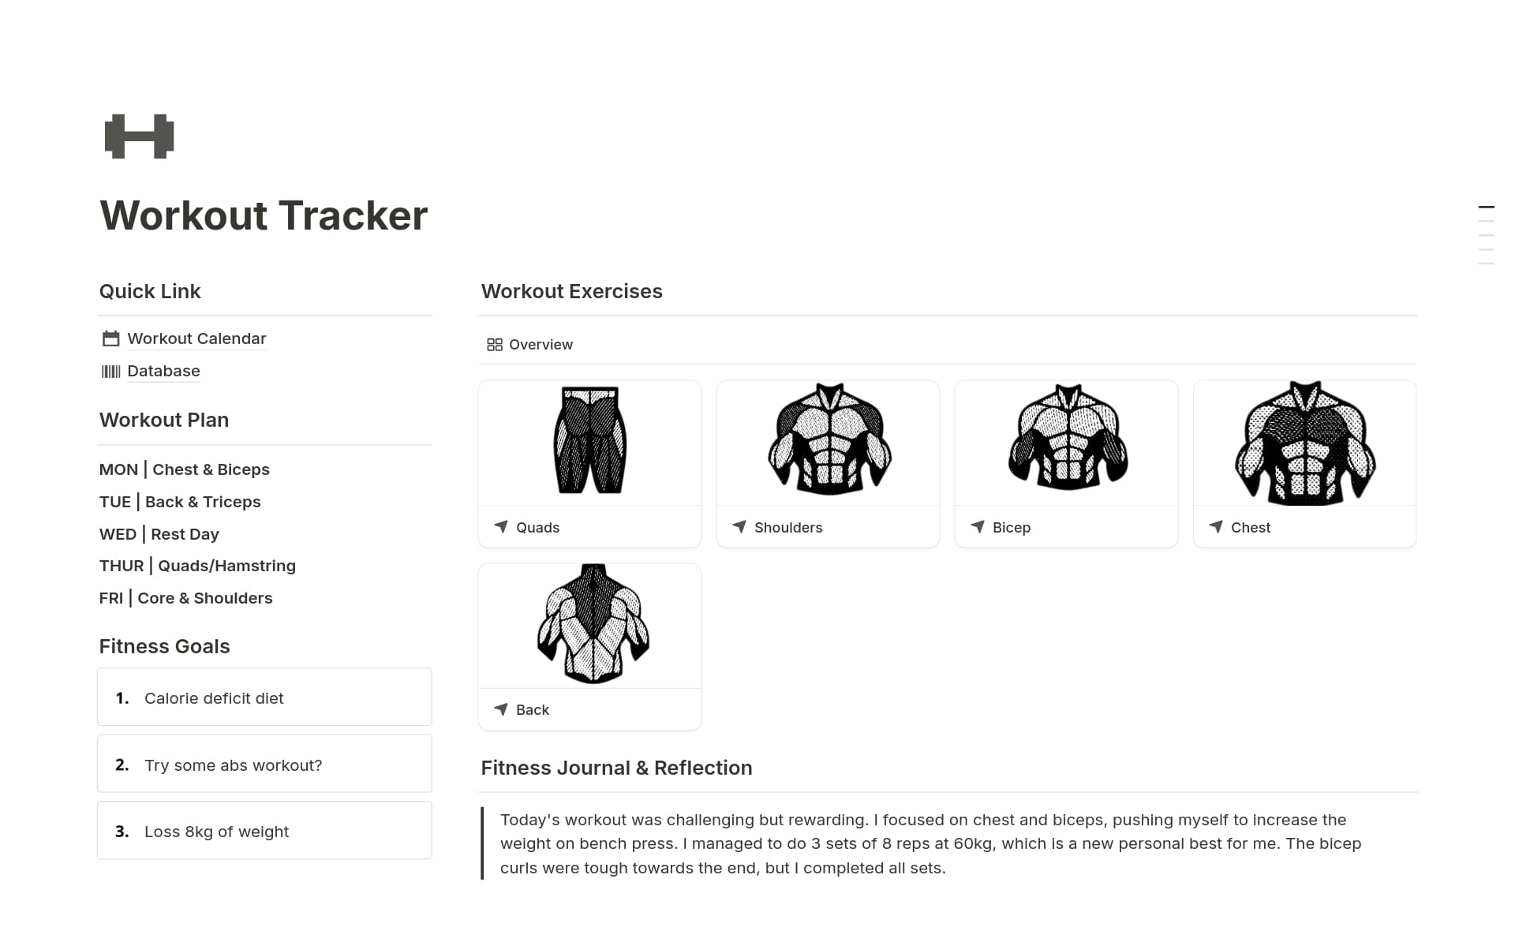Image resolution: width=1515 pixels, height=946 pixels.
Task: Click the pin icon on the Back card
Action: [x=501, y=709]
